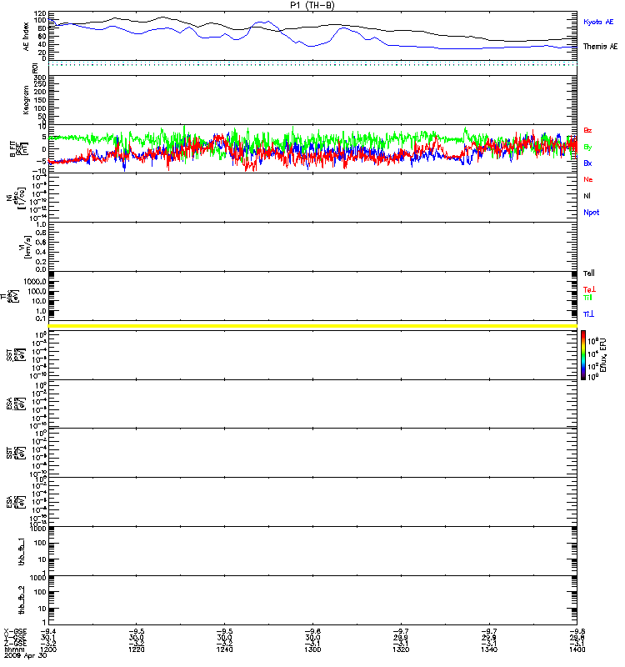This screenshot has width=625, height=667.
Task: Click the red Te perpendicular legend label
Action: pos(589,289)
